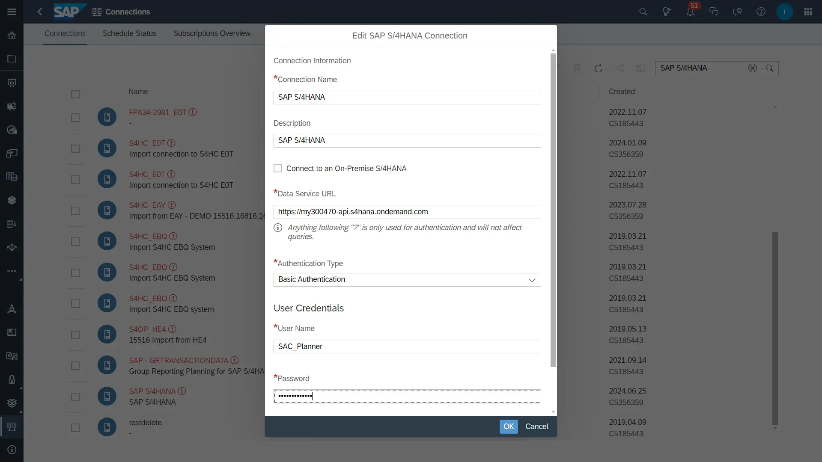This screenshot has width=822, height=462.
Task: Open the main hamburger menu
Action: pyautogui.click(x=12, y=12)
